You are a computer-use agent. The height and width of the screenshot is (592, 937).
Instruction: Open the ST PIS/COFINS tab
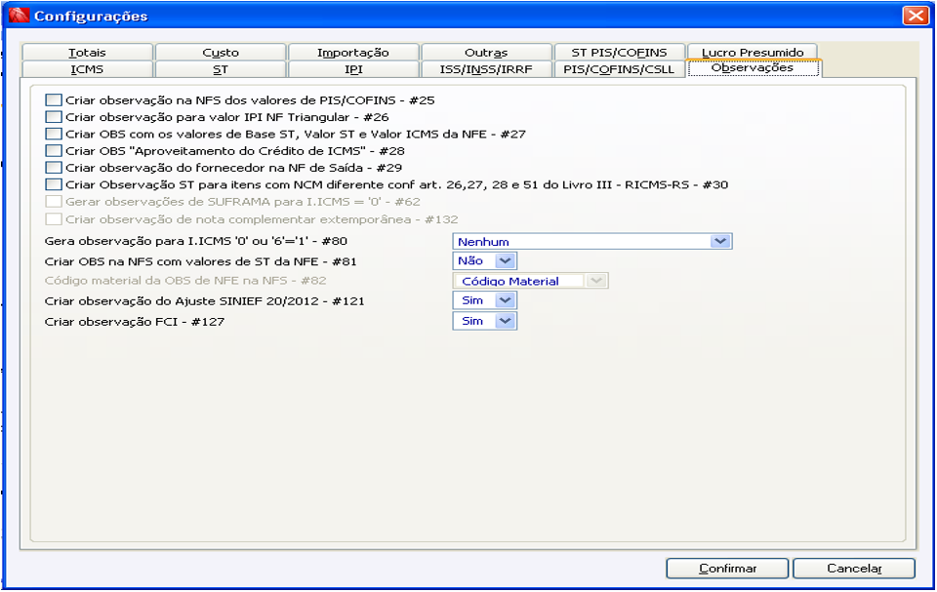(x=619, y=52)
